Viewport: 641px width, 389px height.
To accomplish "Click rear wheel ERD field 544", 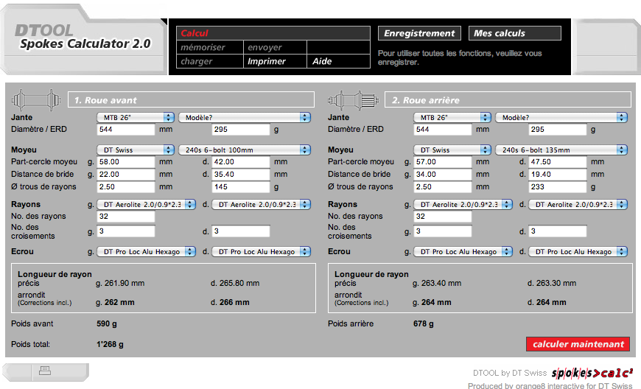I will pos(443,130).
